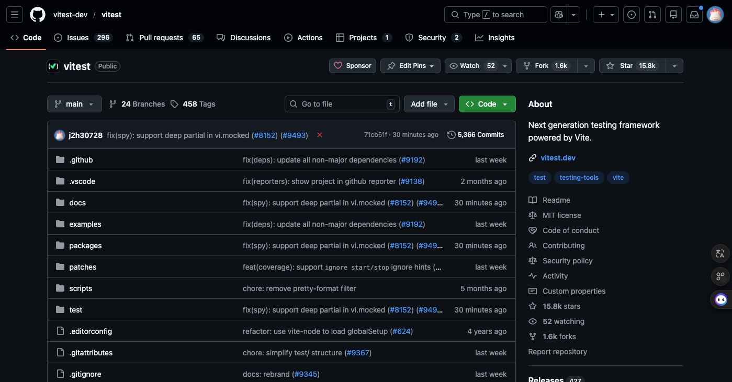Open the Star lists dropdown arrow
This screenshot has height=382, width=732.
[x=674, y=66]
